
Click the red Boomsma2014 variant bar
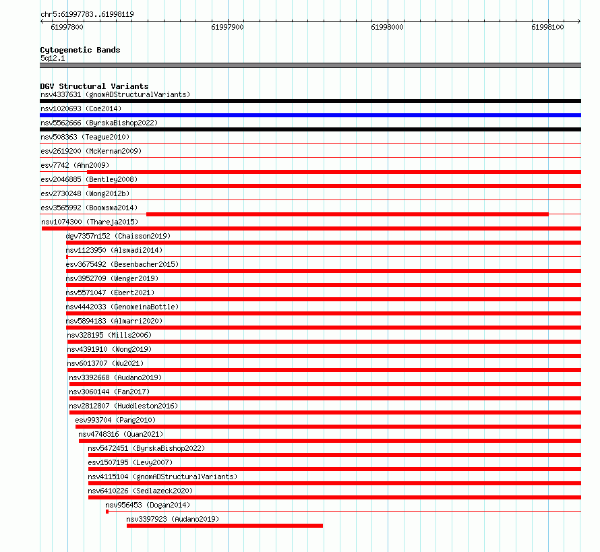(x=347, y=214)
